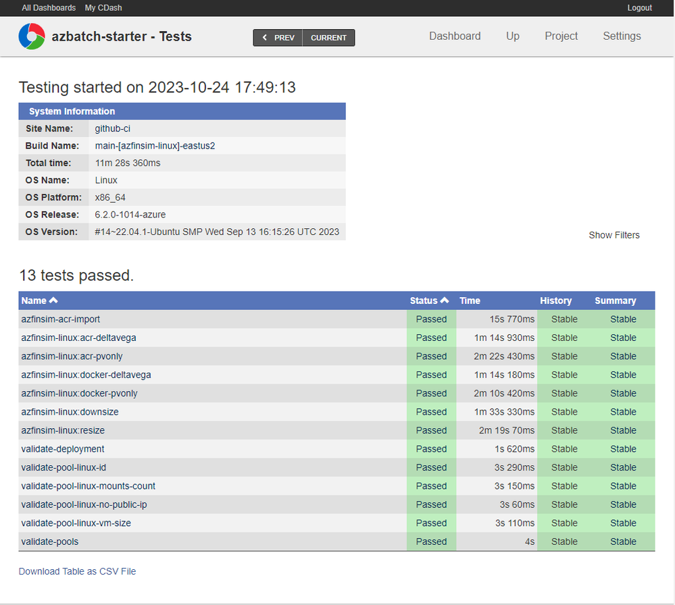The width and height of the screenshot is (675, 605).
Task: Open the Settings menu
Action: coord(622,36)
